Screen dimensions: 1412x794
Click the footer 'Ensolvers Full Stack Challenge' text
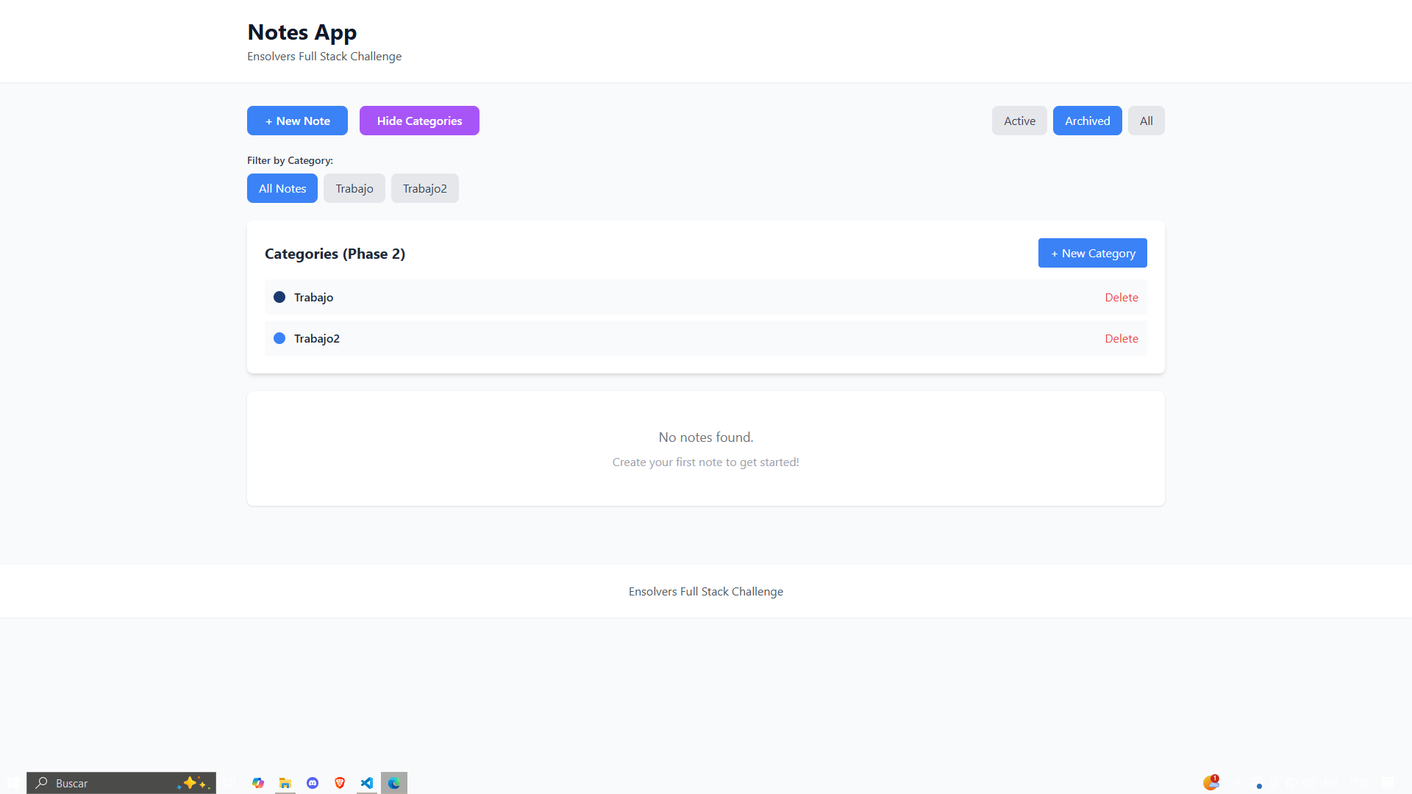(x=706, y=592)
